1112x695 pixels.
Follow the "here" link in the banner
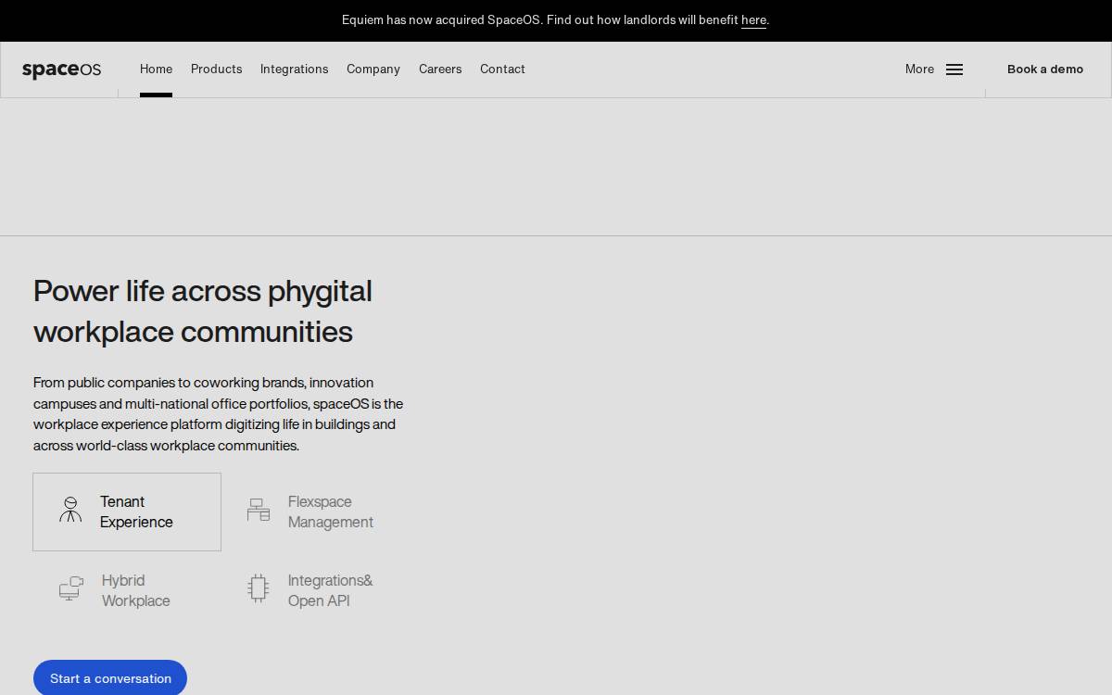coord(753,19)
